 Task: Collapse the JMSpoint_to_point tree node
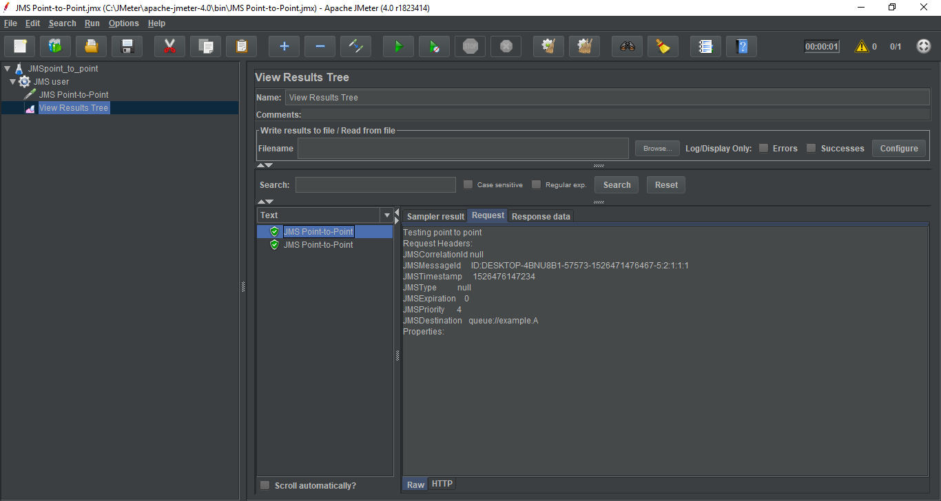click(x=7, y=69)
